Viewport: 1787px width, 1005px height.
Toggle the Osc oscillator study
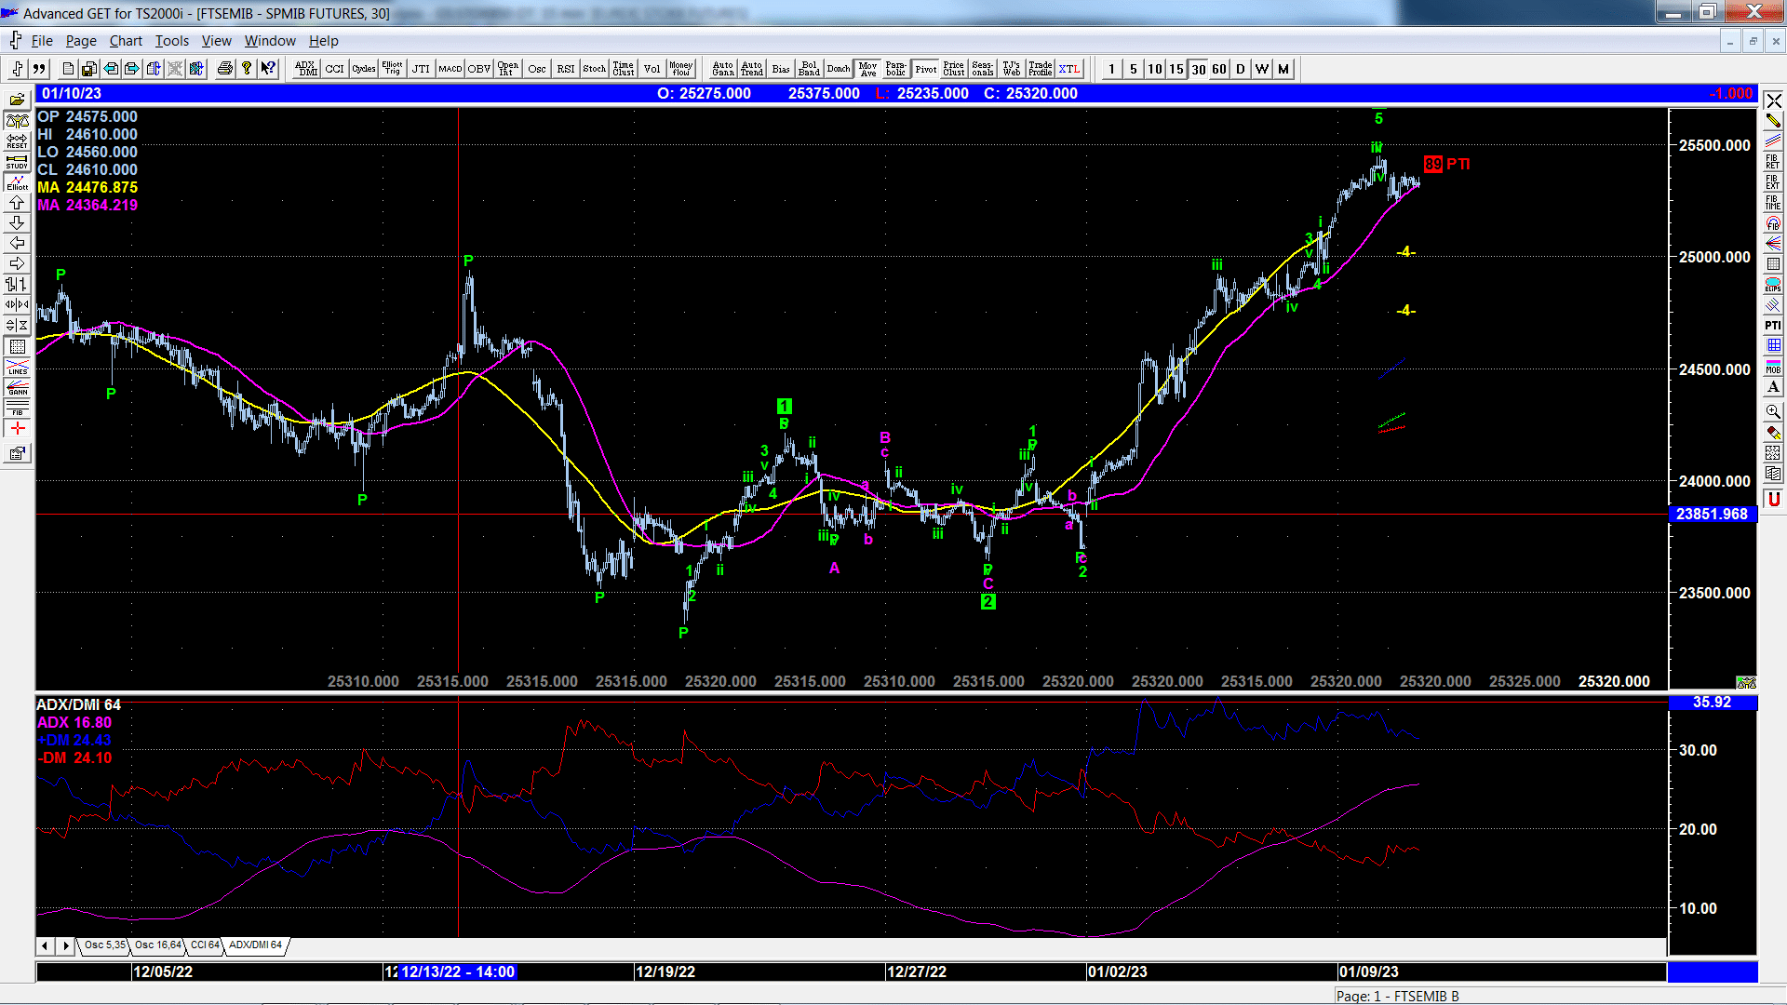tap(536, 69)
